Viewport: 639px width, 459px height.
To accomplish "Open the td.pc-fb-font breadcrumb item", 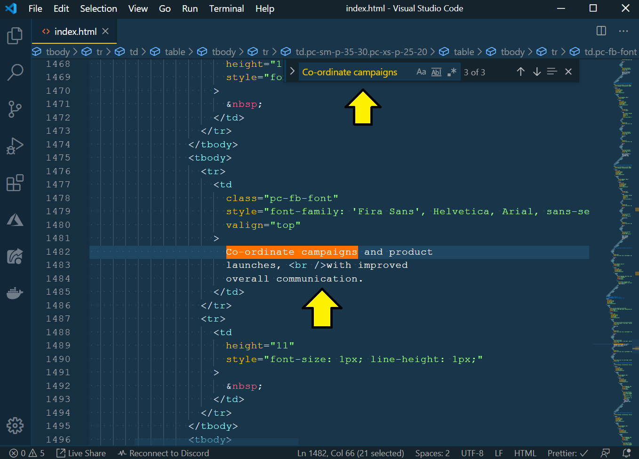I will tap(603, 52).
